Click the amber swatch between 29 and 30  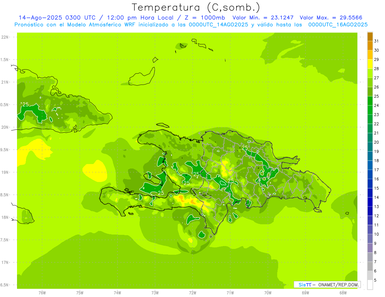click(x=370, y=55)
